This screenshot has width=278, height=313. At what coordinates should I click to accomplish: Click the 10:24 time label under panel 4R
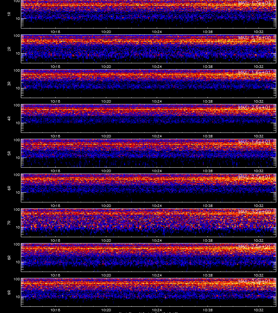tap(157, 136)
